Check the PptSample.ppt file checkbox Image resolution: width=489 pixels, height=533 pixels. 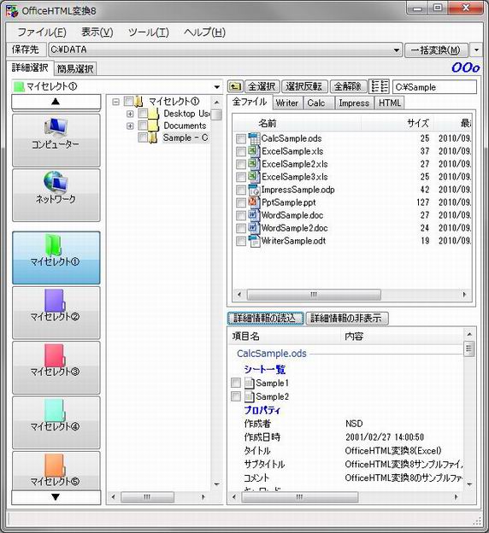tap(240, 203)
